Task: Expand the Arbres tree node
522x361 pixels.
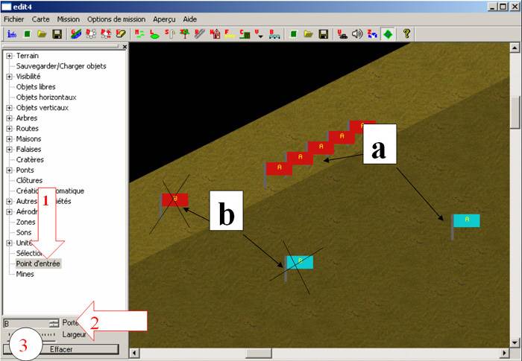Action: 9,118
